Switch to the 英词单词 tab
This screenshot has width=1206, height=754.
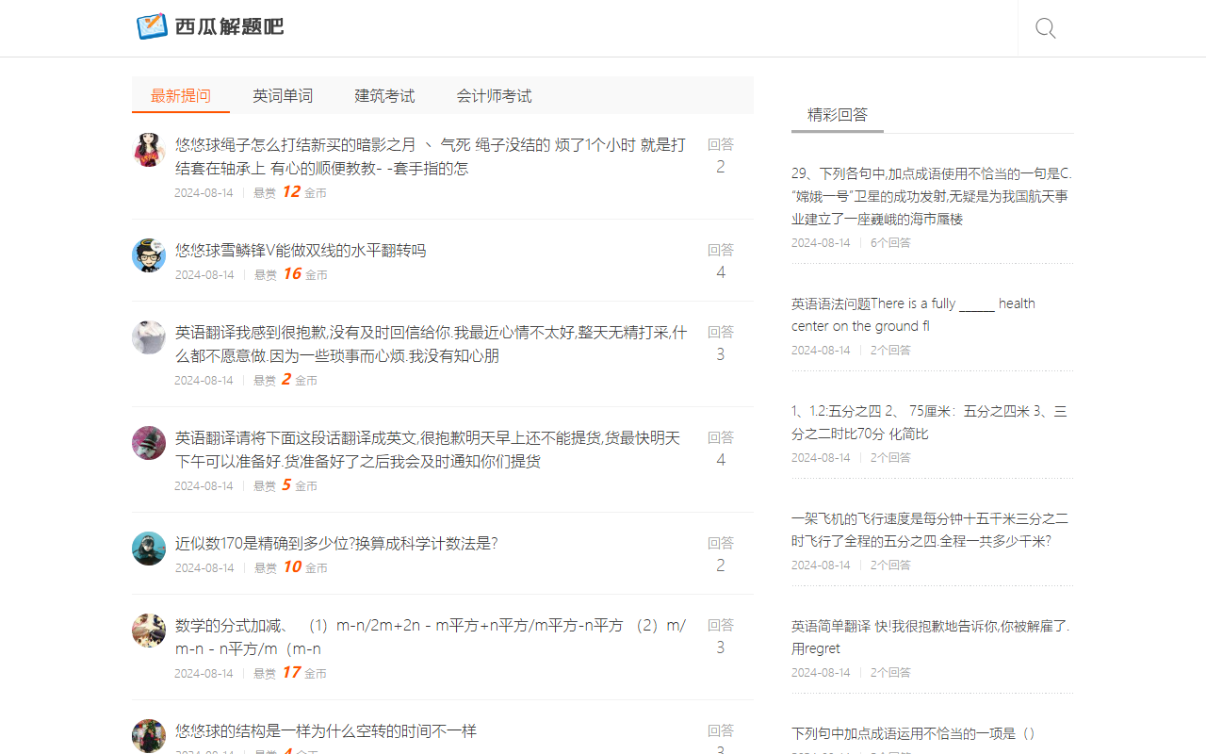pos(283,95)
